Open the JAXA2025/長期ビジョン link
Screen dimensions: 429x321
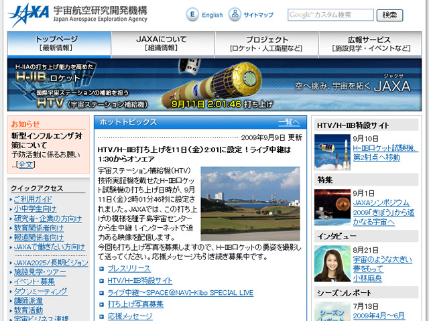click(x=51, y=263)
